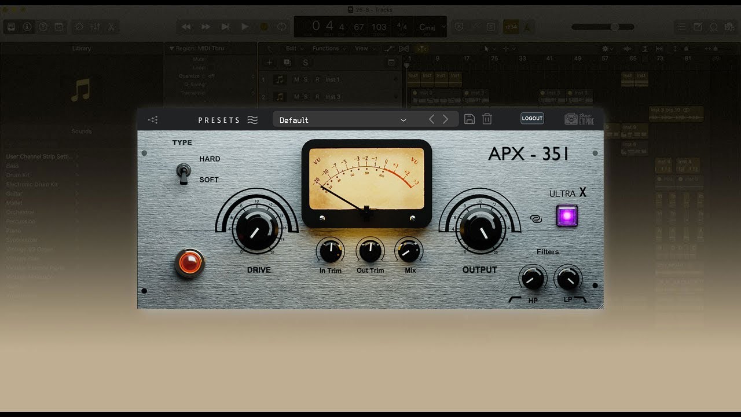Click Logic's Forward transport button
The image size is (741, 417).
click(206, 27)
